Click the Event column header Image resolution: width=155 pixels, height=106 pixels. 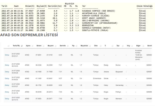(150, 46)
